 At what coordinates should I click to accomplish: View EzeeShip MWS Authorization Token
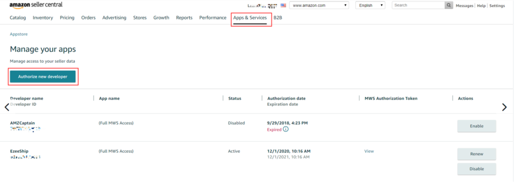pos(369,151)
